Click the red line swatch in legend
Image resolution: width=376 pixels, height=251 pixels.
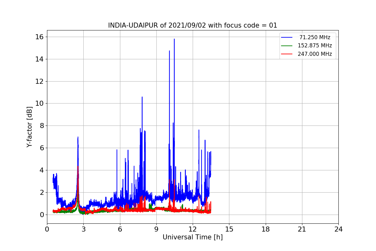[x=287, y=54]
